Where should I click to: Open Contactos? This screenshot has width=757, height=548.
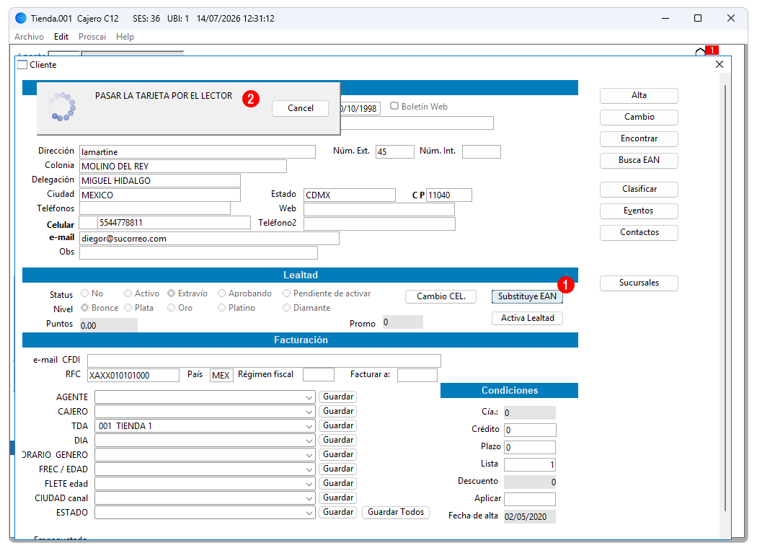tap(639, 233)
